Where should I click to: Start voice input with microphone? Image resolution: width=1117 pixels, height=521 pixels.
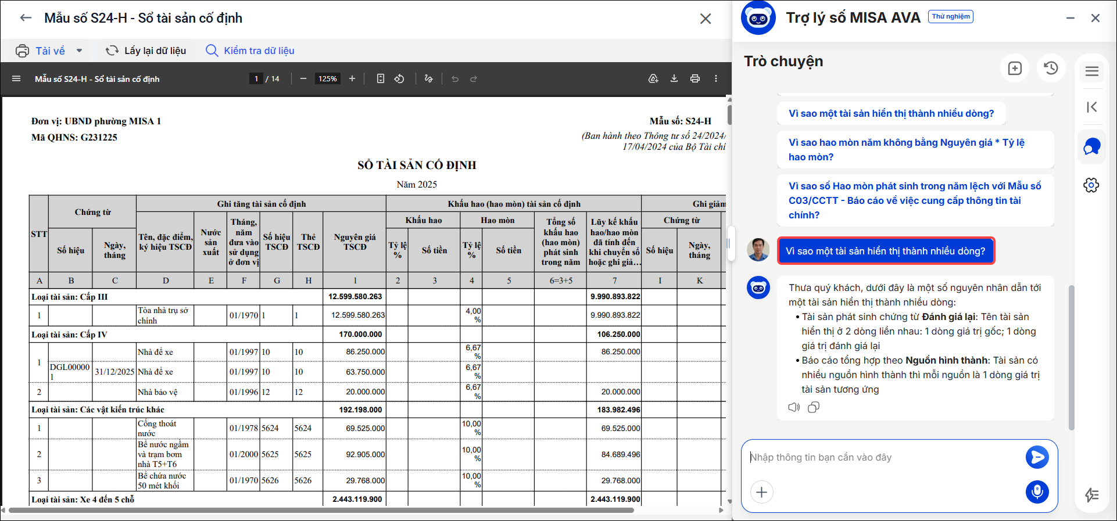pos(1037,492)
